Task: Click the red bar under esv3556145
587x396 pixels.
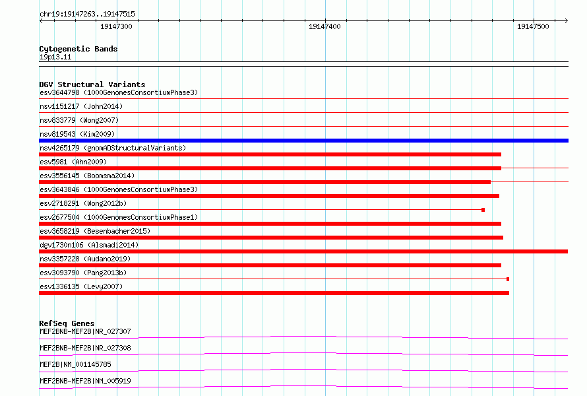Action: [264, 182]
